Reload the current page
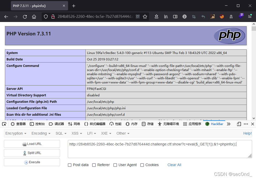Screen dimensions: 256x179 pyautogui.click(x=25, y=17)
